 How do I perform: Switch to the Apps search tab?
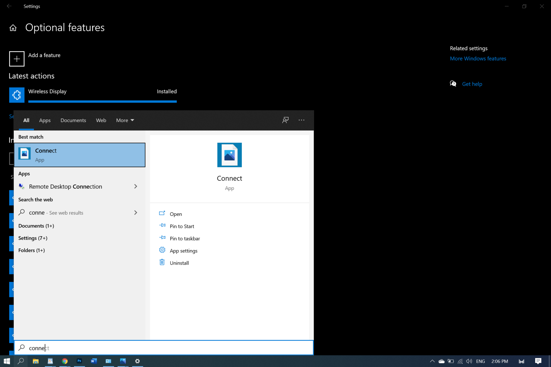[45, 120]
